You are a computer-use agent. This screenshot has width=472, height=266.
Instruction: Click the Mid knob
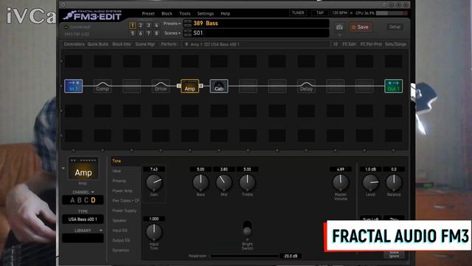coord(224,183)
